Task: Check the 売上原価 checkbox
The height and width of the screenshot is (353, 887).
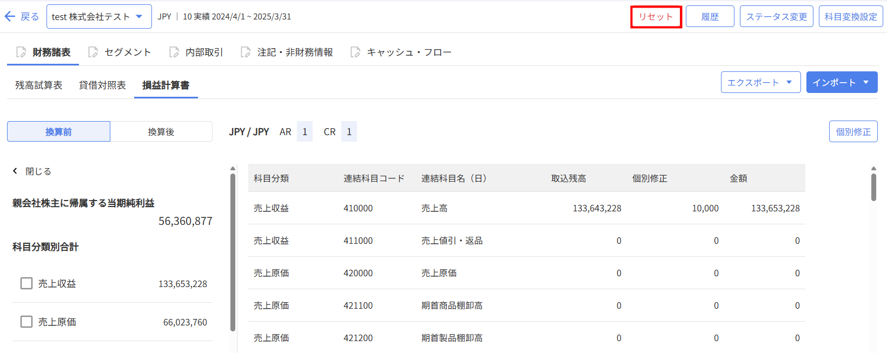Action: (27, 322)
